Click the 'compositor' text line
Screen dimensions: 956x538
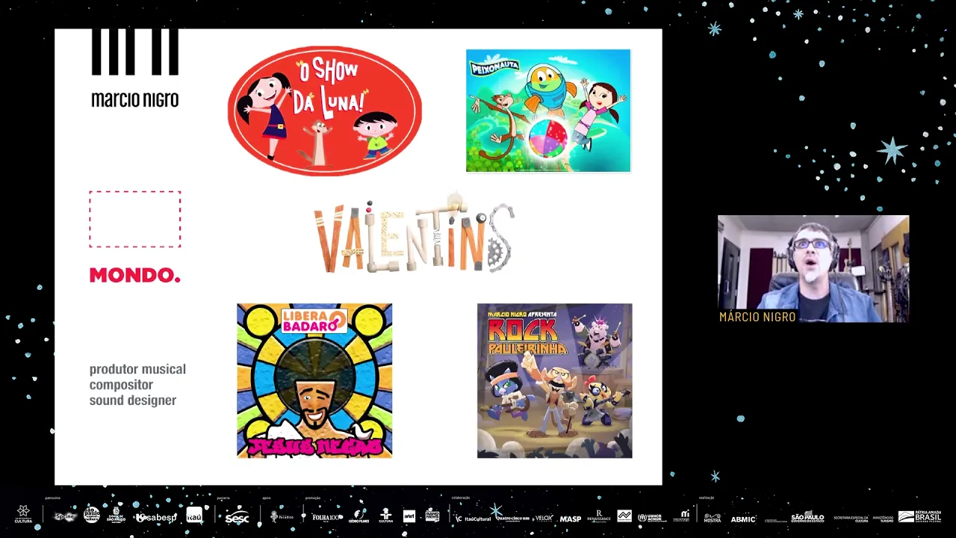click(x=121, y=385)
